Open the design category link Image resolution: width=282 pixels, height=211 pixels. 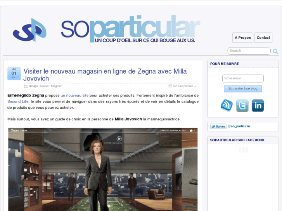click(33, 86)
